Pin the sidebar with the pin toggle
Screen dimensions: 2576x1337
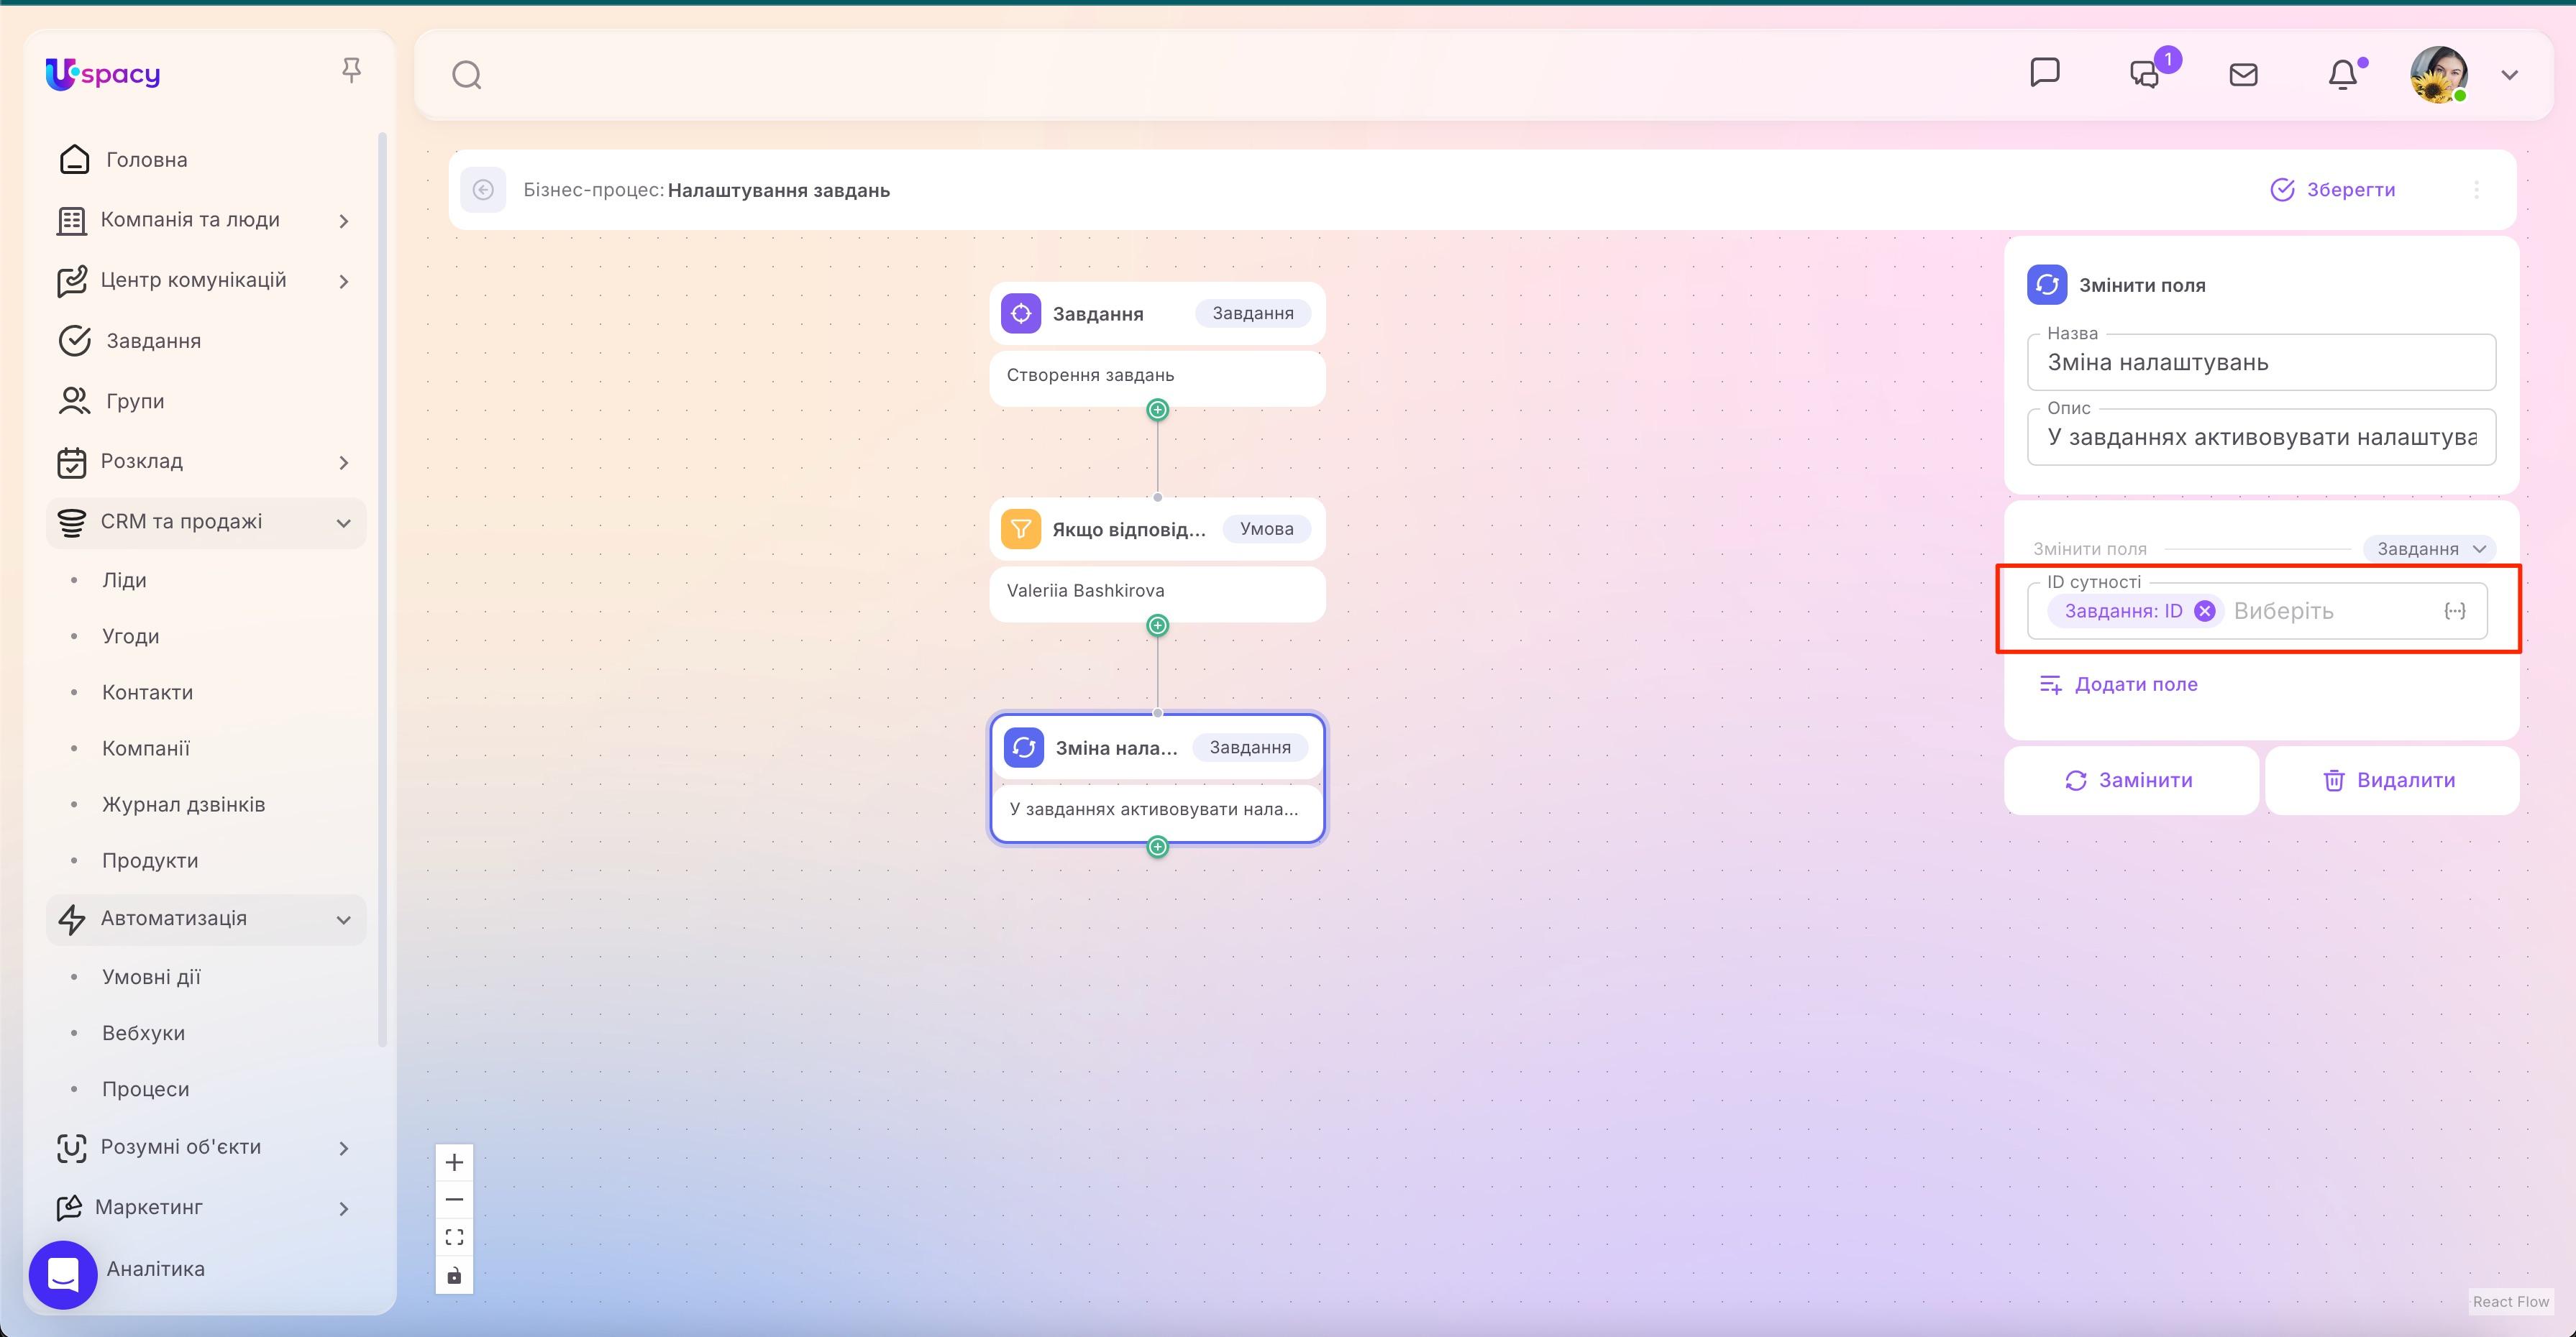pos(351,69)
